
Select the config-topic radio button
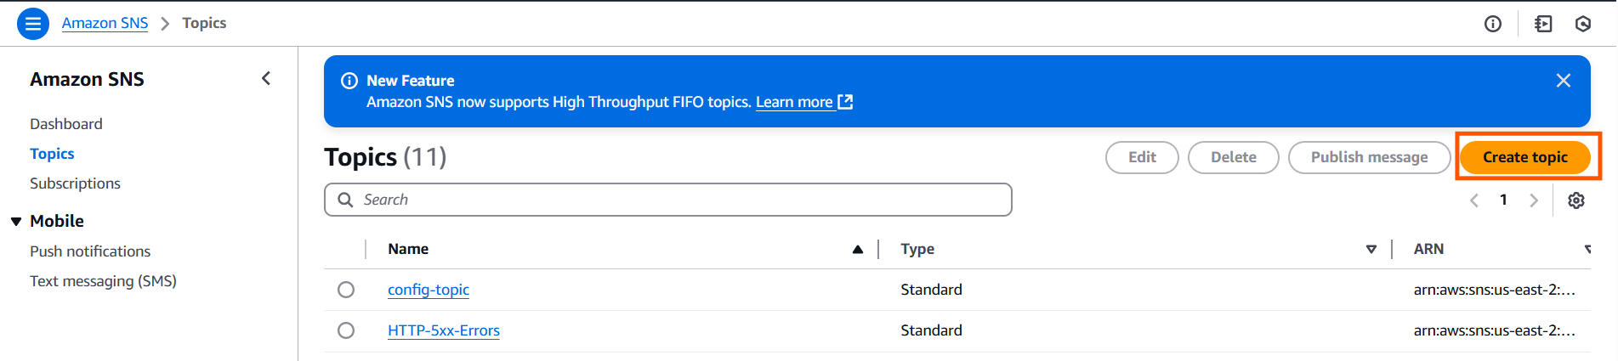pos(346,290)
